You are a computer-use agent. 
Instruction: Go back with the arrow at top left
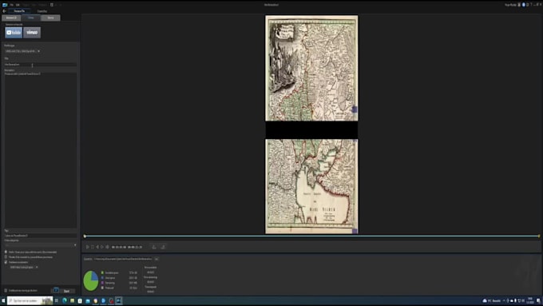4,11
